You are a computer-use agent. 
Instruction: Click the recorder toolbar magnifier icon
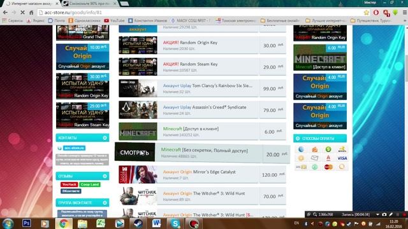(315, 214)
